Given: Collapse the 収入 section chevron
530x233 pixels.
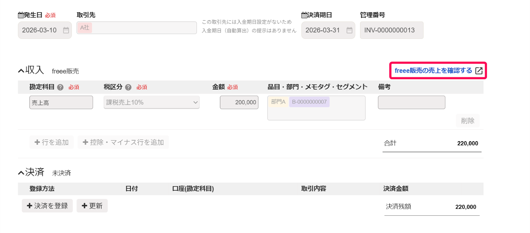Looking at the screenshot, I should coord(21,71).
